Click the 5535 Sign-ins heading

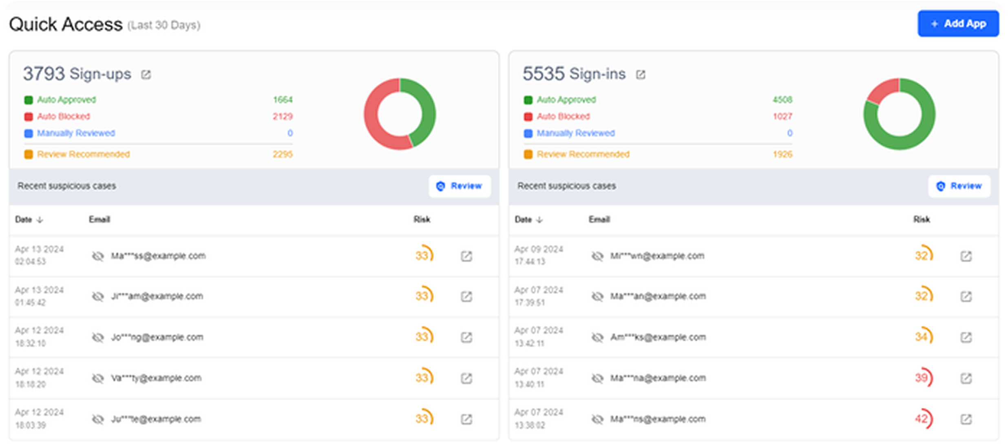(x=574, y=74)
